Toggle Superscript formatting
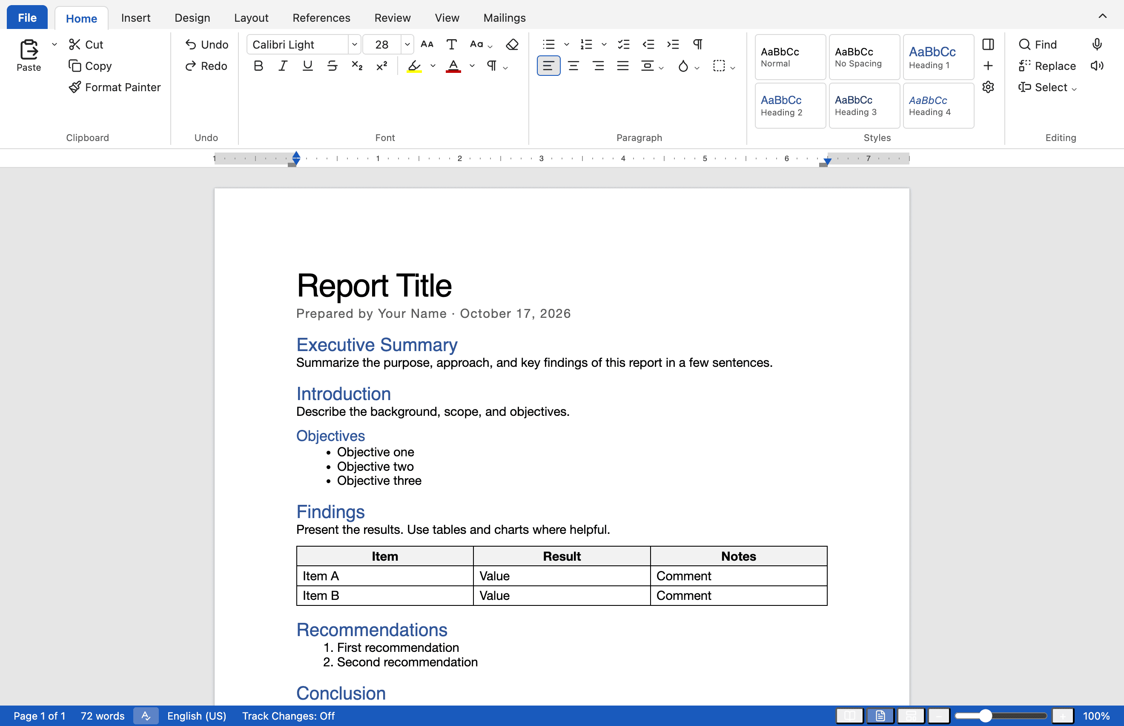The width and height of the screenshot is (1124, 726). pos(381,66)
